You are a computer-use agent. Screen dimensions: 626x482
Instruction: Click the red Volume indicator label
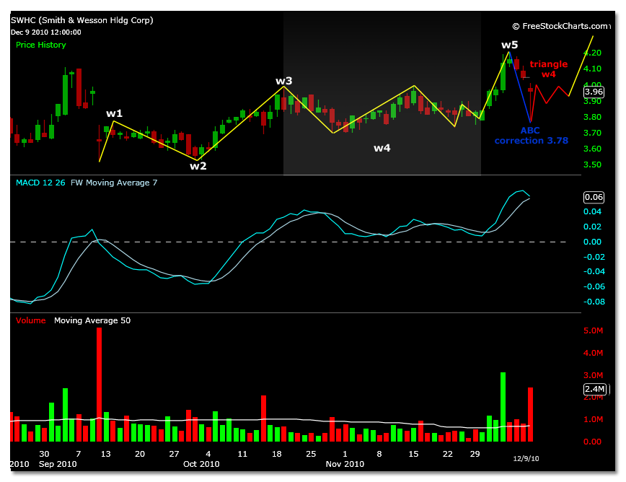31,320
